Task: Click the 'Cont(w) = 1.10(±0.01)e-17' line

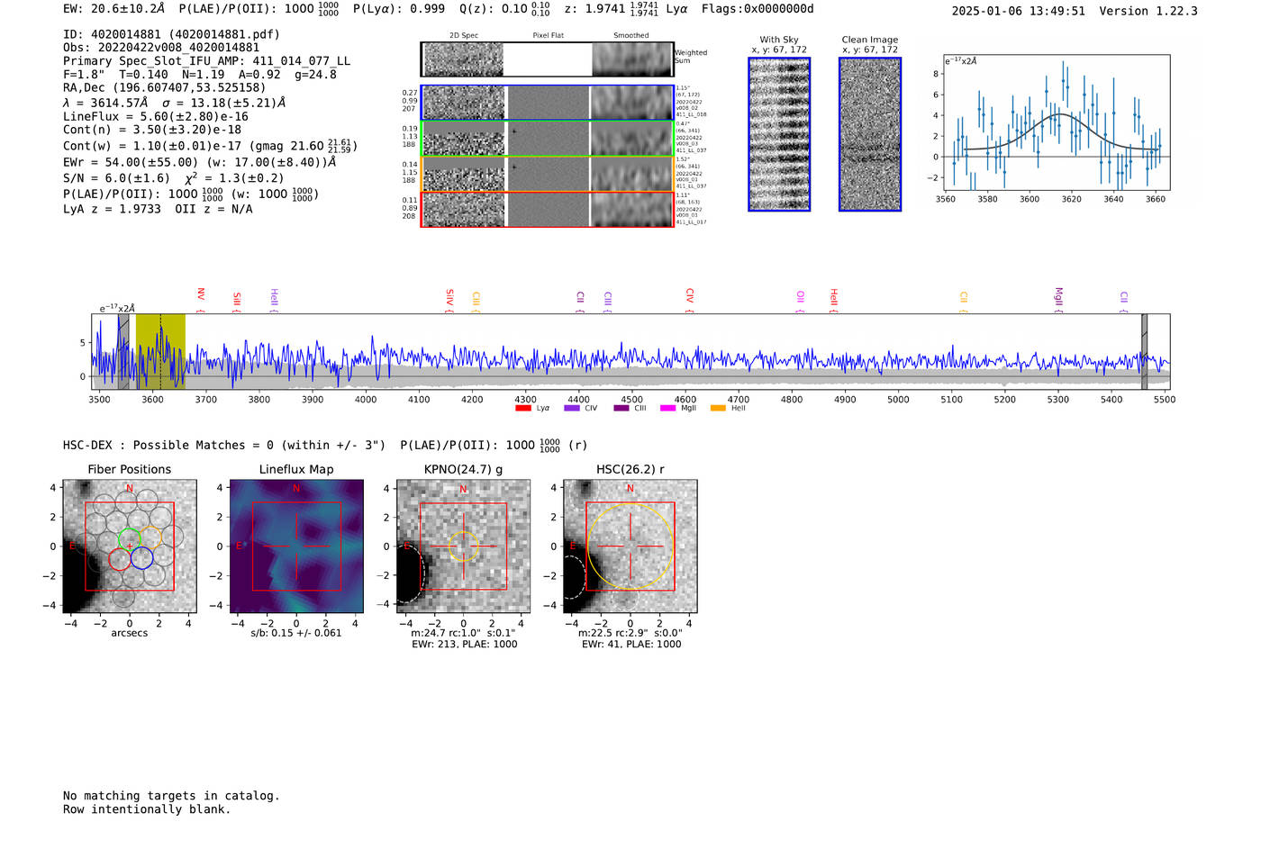Action: coord(211,146)
